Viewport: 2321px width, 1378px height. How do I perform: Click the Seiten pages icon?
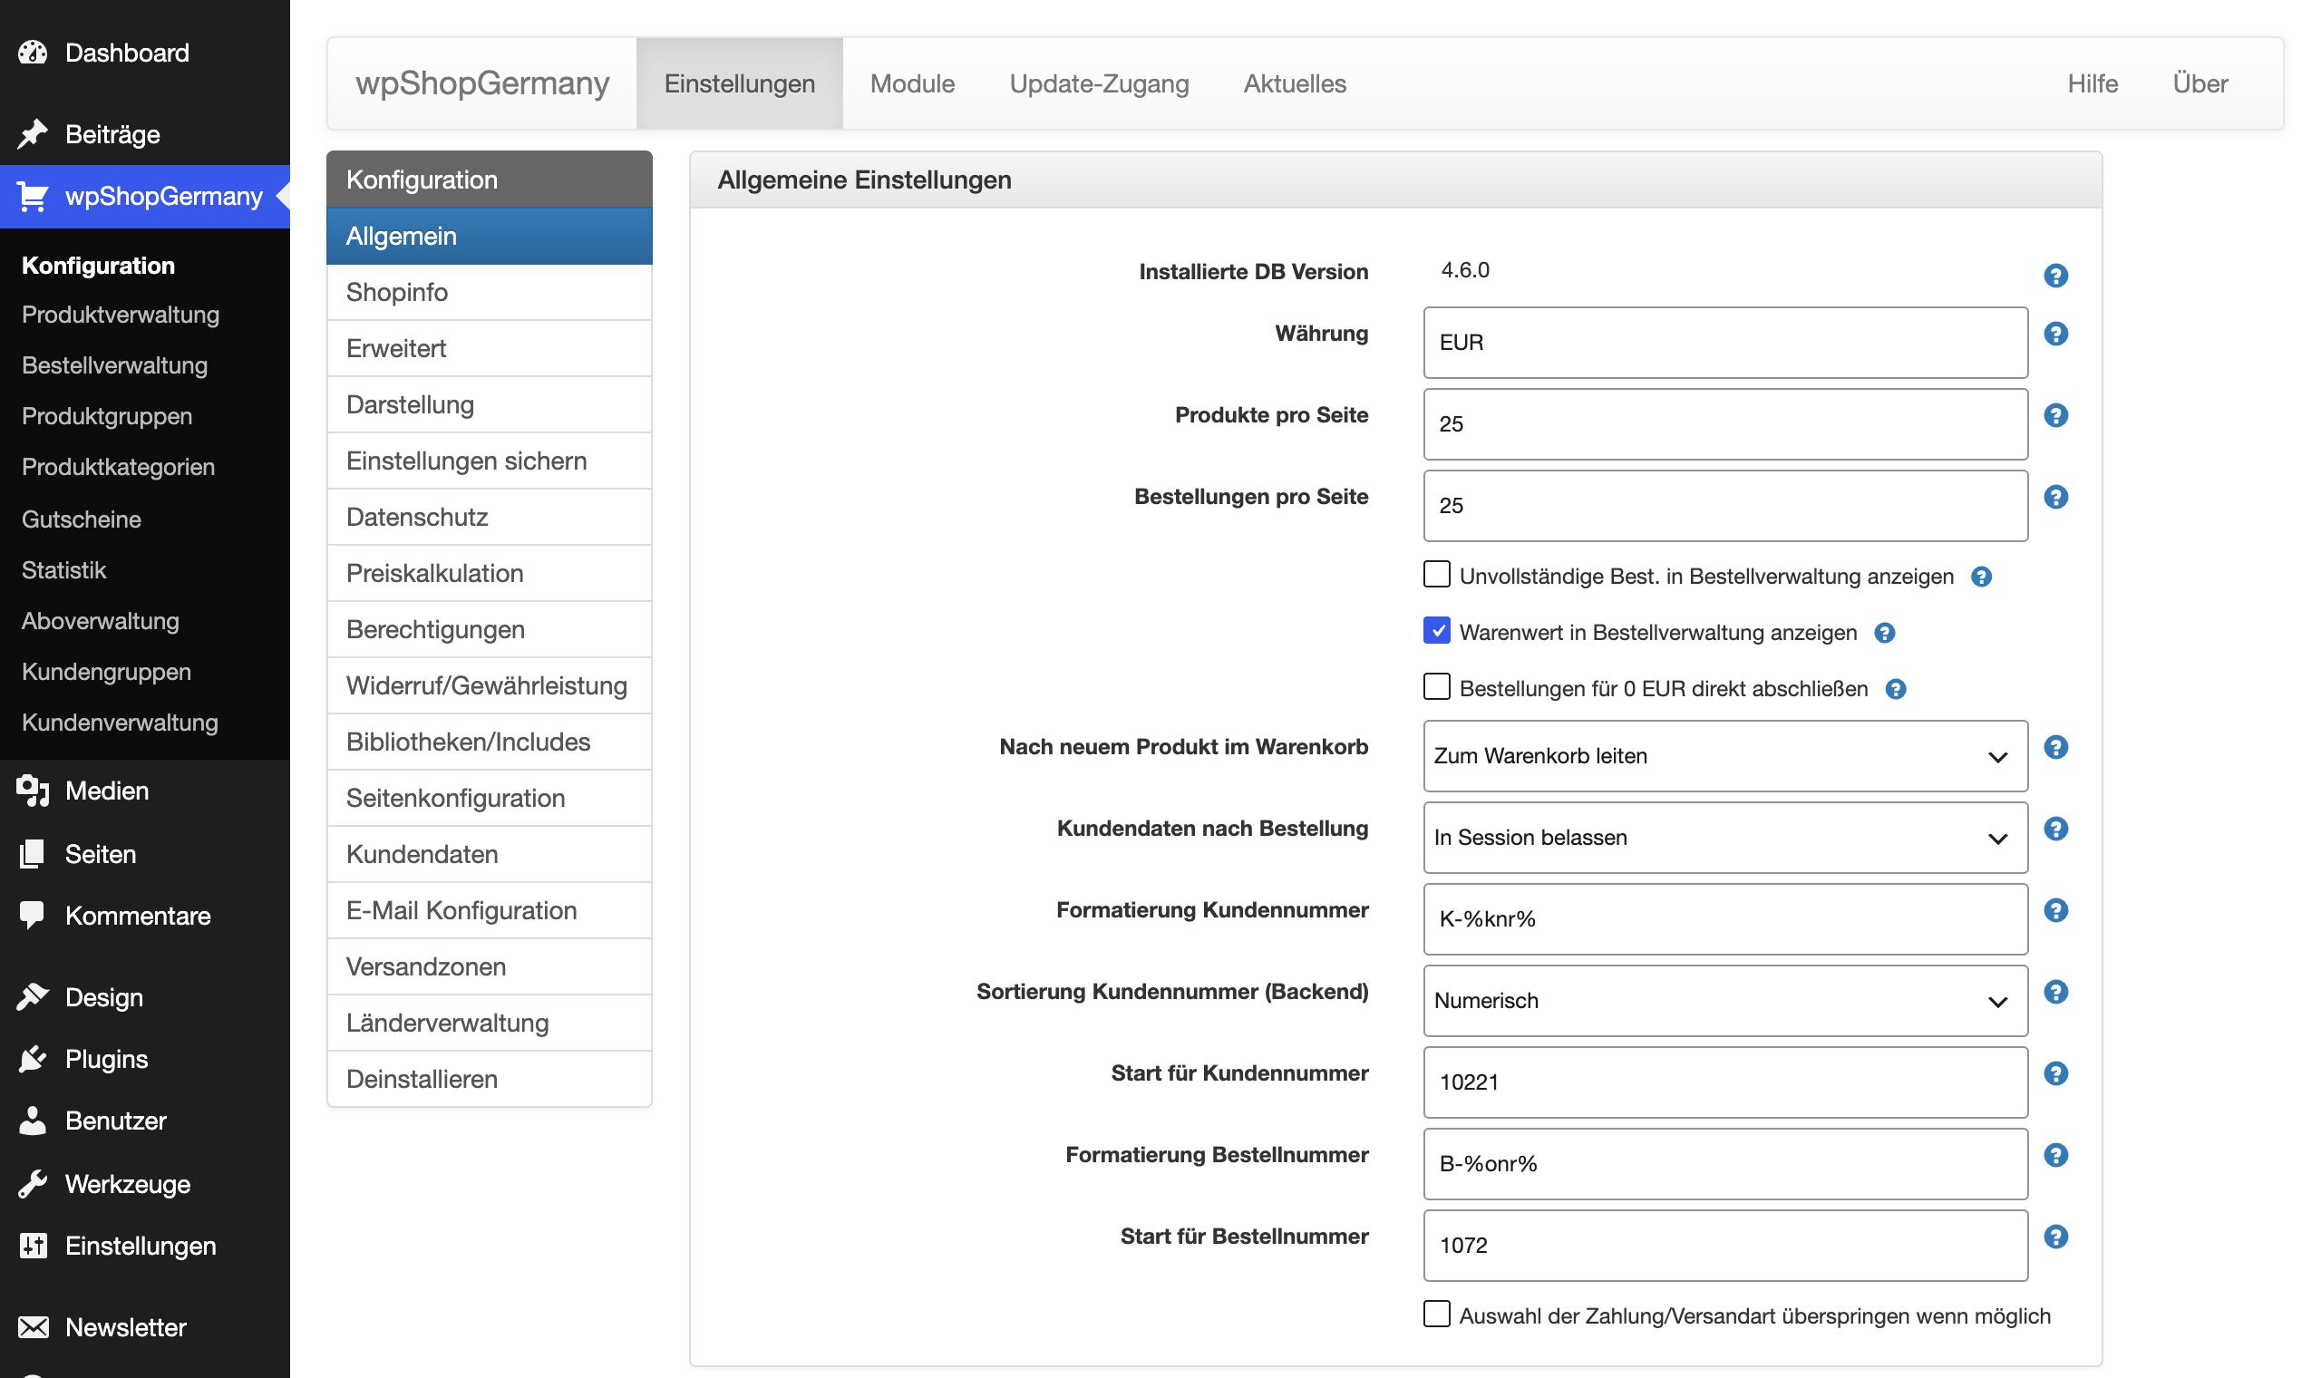[x=33, y=854]
